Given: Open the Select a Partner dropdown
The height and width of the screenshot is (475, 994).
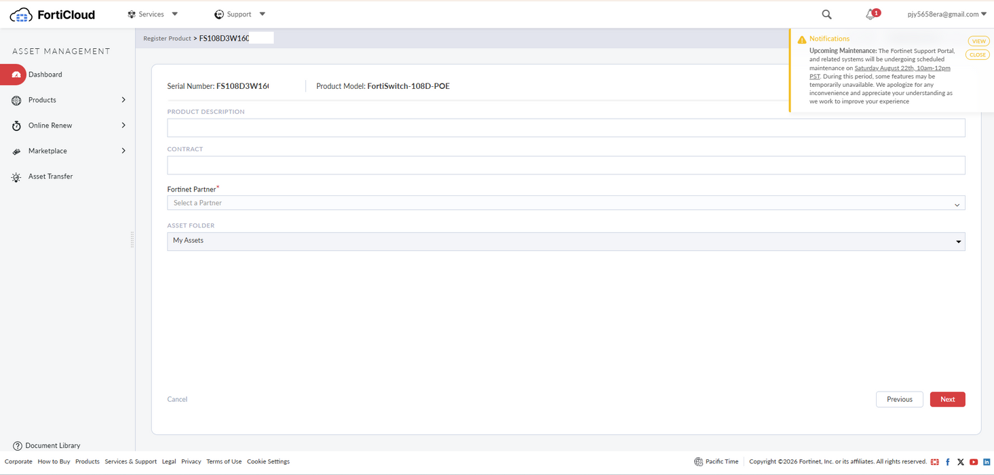Looking at the screenshot, I should (566, 203).
